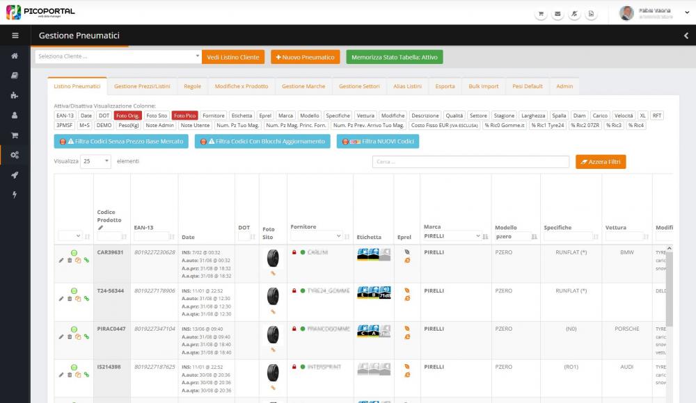This screenshot has height=403, width=696.
Task: Open the cart icon in top header
Action: click(541, 14)
